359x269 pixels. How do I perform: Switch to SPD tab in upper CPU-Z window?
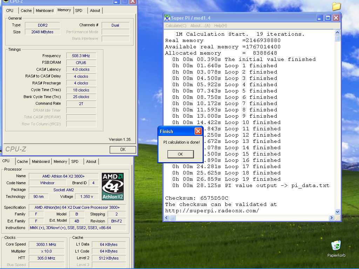pos(79,11)
